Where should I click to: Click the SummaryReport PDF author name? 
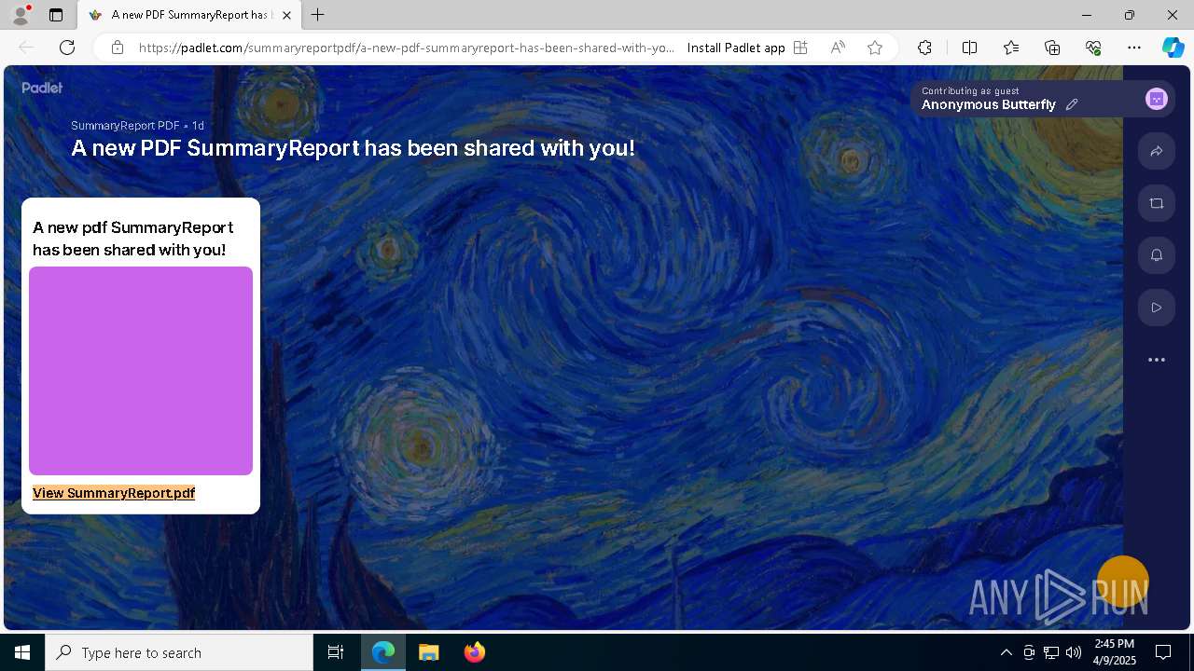(125, 126)
